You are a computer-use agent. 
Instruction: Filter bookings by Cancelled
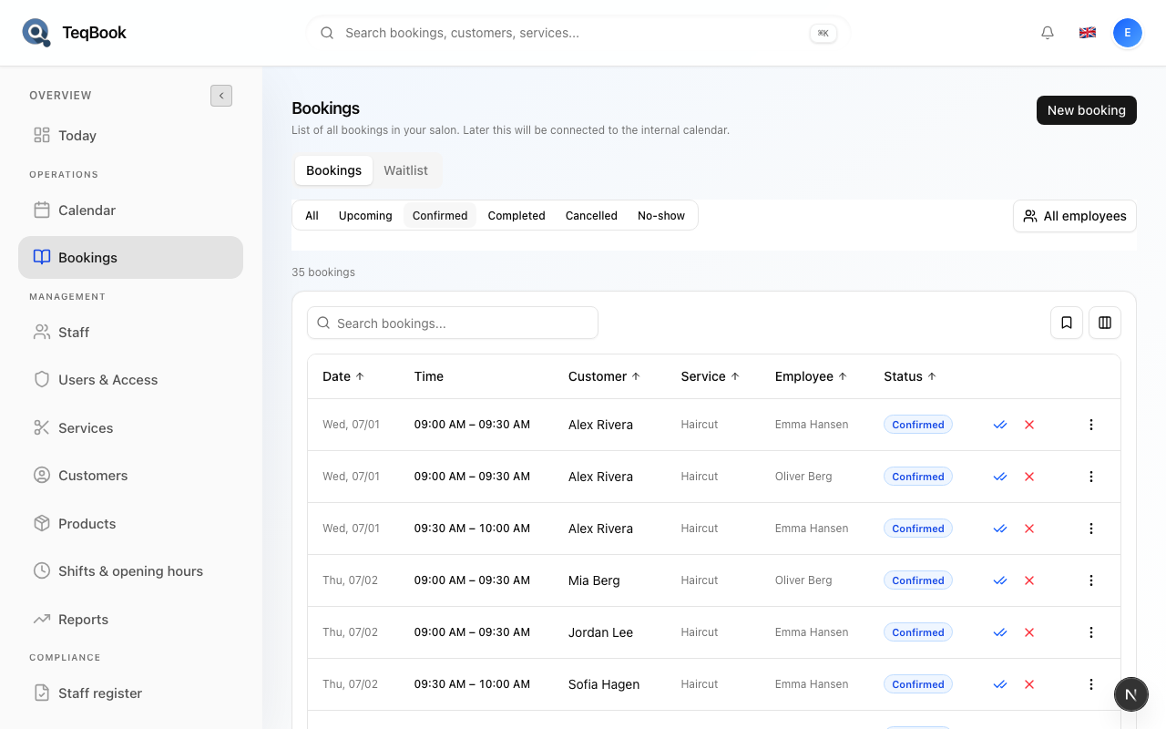[591, 216]
